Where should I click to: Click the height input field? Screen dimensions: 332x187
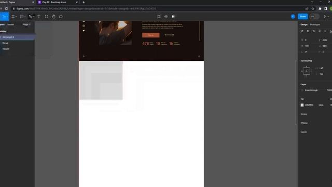(x=325, y=46)
